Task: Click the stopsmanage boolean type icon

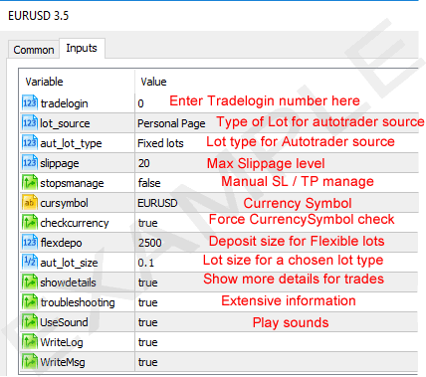Action: [30, 183]
